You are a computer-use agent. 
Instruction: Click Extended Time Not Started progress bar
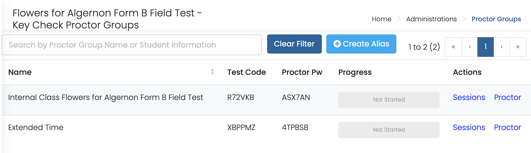tap(389, 130)
